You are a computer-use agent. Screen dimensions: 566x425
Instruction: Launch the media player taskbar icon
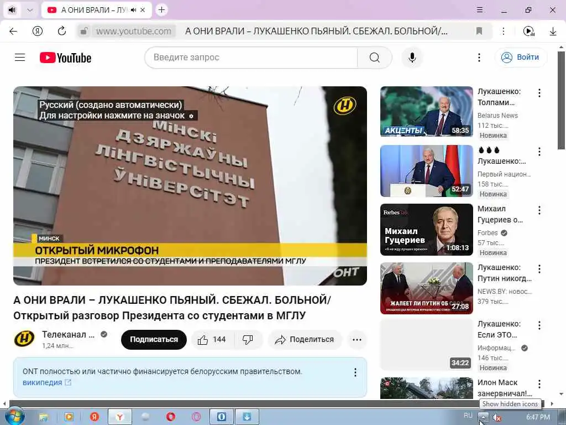69,417
